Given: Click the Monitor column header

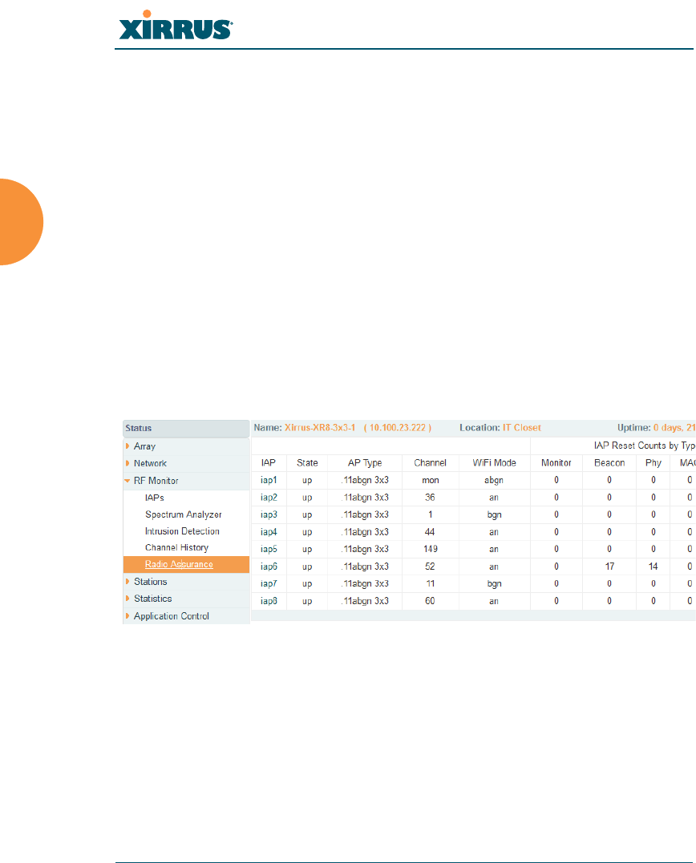Looking at the screenshot, I should pyautogui.click(x=556, y=463).
